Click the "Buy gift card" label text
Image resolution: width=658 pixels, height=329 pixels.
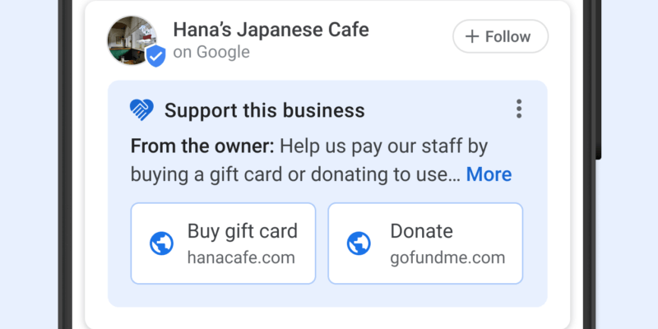coord(243,230)
